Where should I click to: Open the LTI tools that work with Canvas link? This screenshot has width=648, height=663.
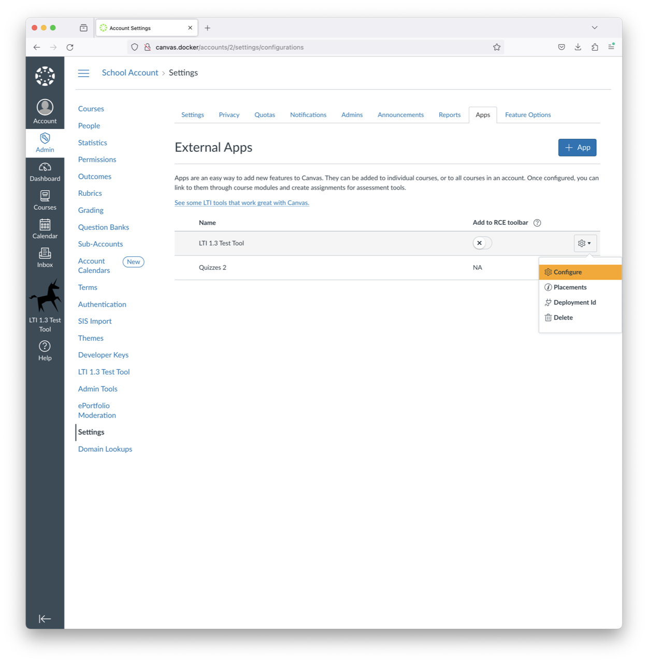coord(241,203)
